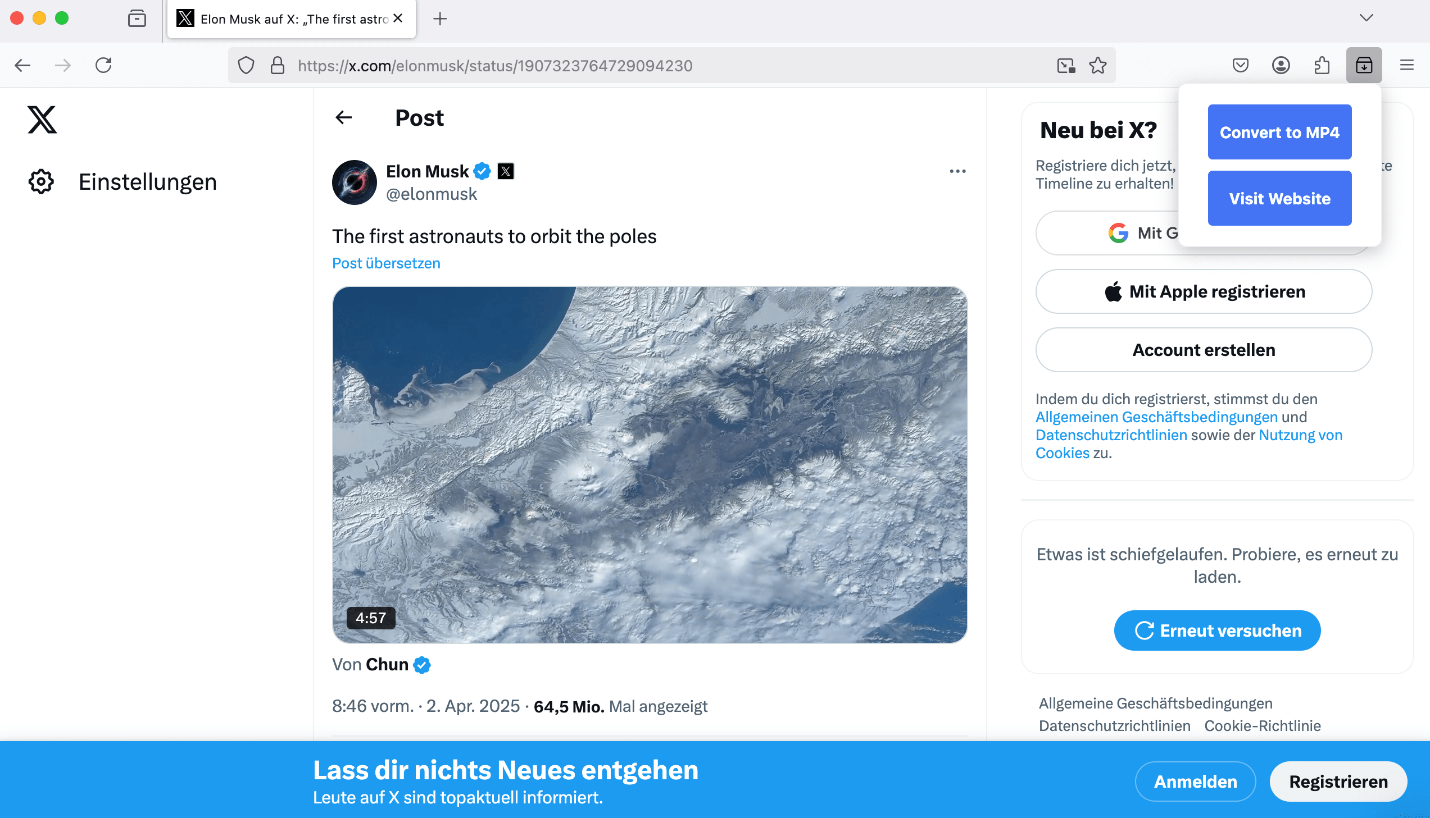This screenshot has width=1430, height=818.
Task: Open Firefox View in the tab bar
Action: (137, 19)
